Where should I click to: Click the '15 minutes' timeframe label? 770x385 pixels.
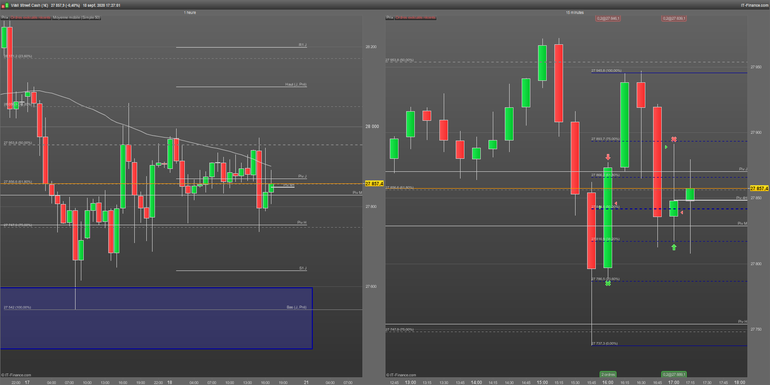coord(575,13)
